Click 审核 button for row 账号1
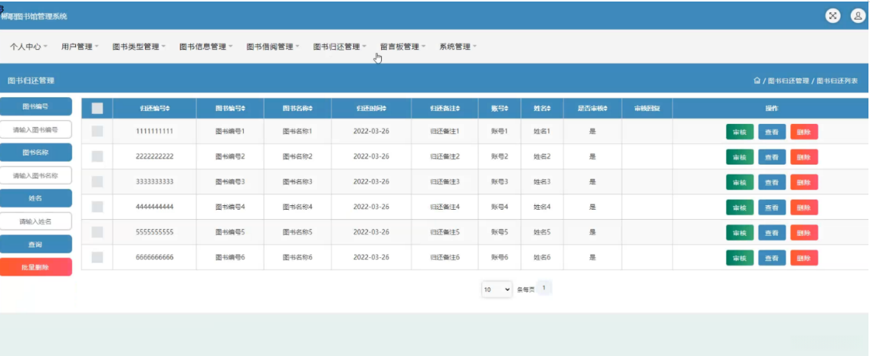Viewport: 870px width, 356px height. pyautogui.click(x=740, y=132)
